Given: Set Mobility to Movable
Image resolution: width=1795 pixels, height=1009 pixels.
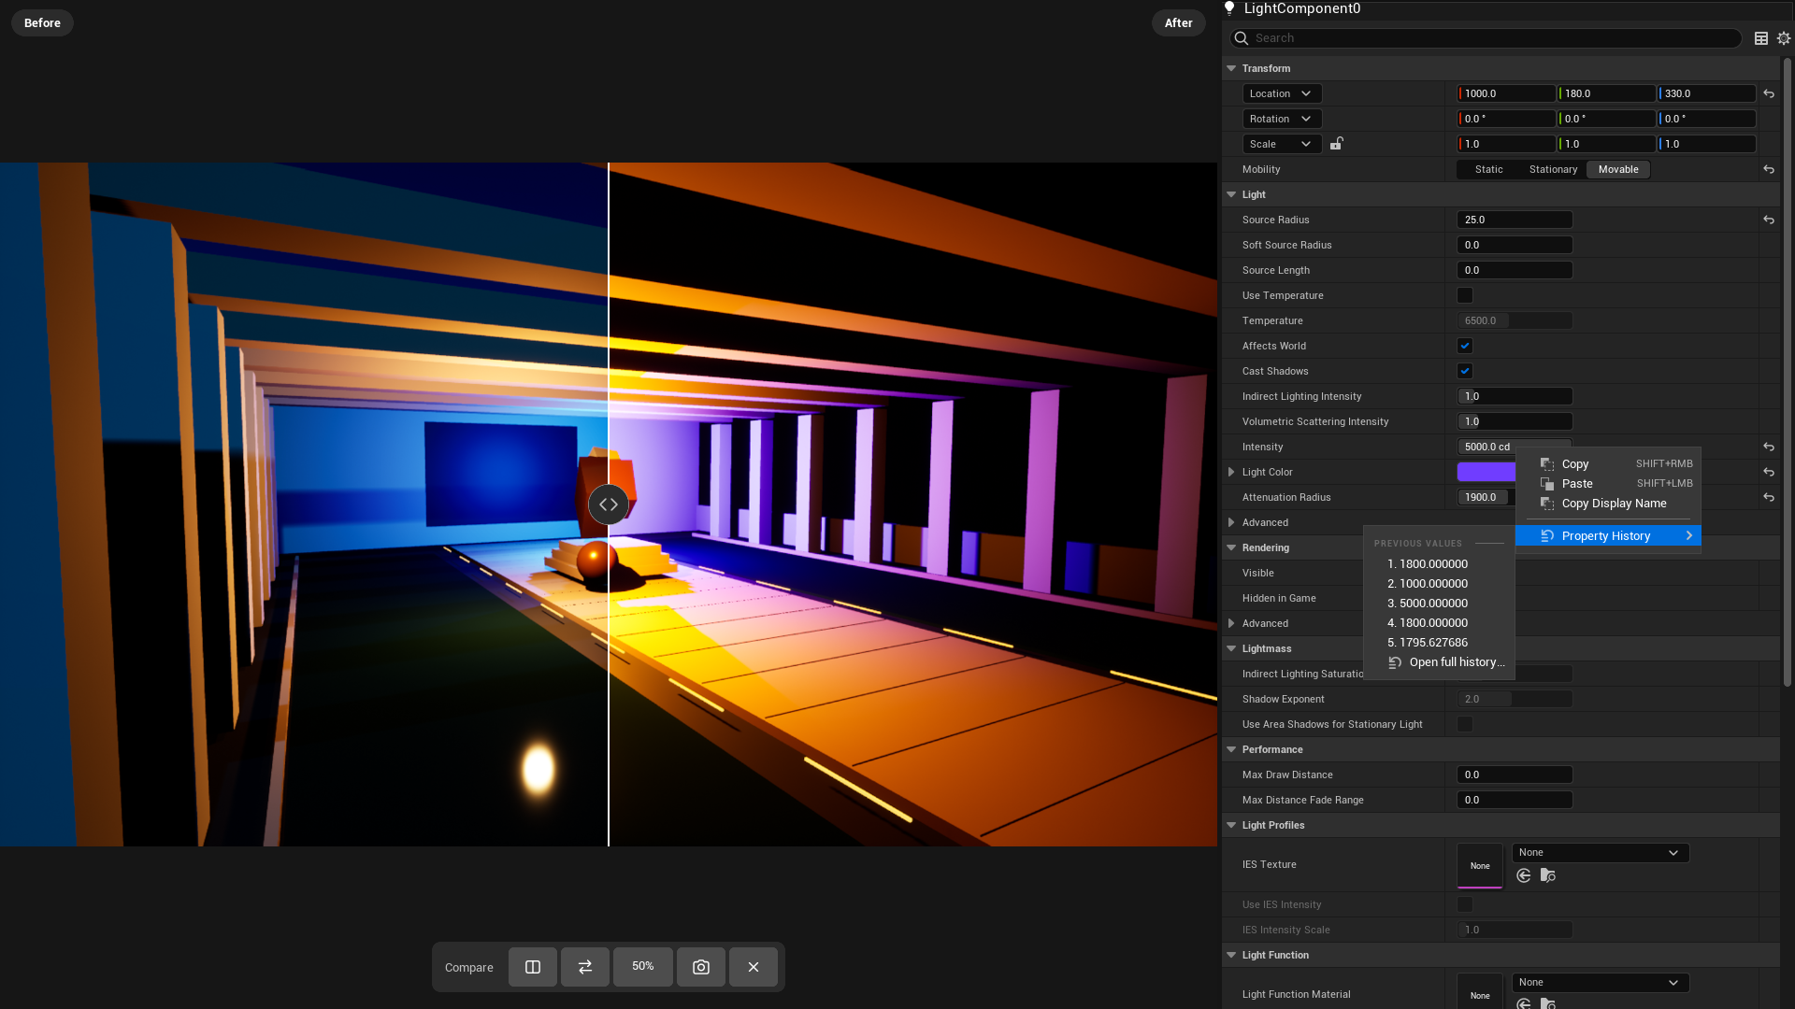Looking at the screenshot, I should [1618, 169].
